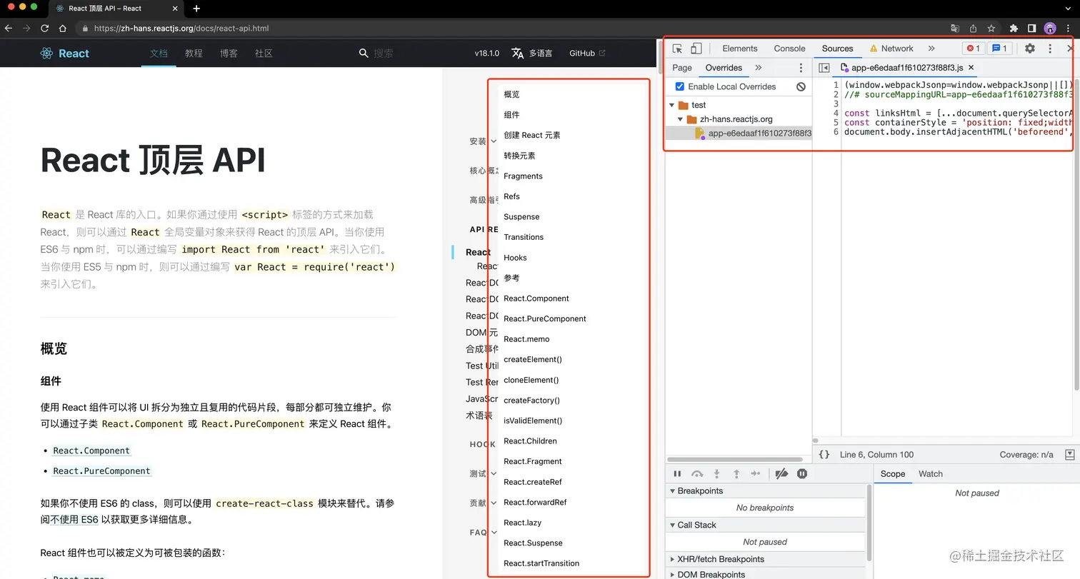Clear the local overrides configuration
Viewport: 1080px width, 579px height.
(801, 86)
